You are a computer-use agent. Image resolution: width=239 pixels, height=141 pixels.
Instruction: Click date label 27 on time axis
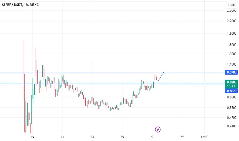[x=152, y=137]
